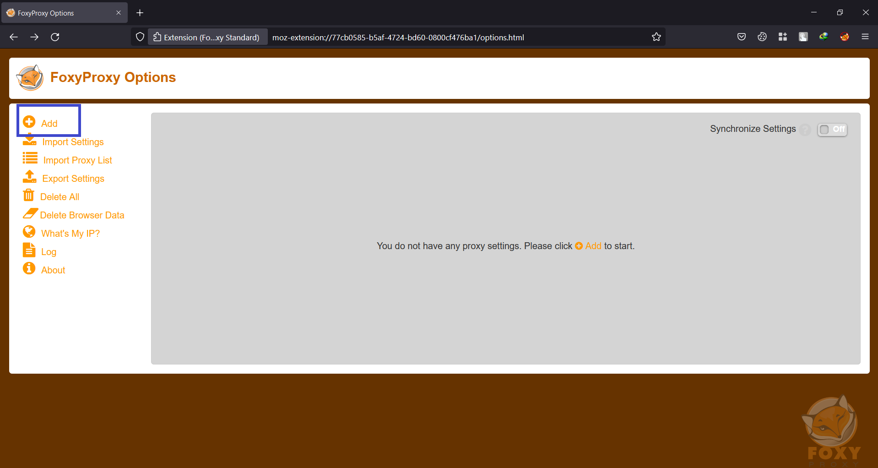The image size is (878, 468).
Task: Go back to previous page
Action: tap(14, 37)
